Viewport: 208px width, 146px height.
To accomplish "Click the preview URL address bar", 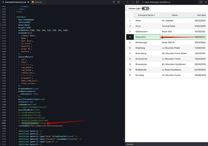I will [x=169, y=2].
